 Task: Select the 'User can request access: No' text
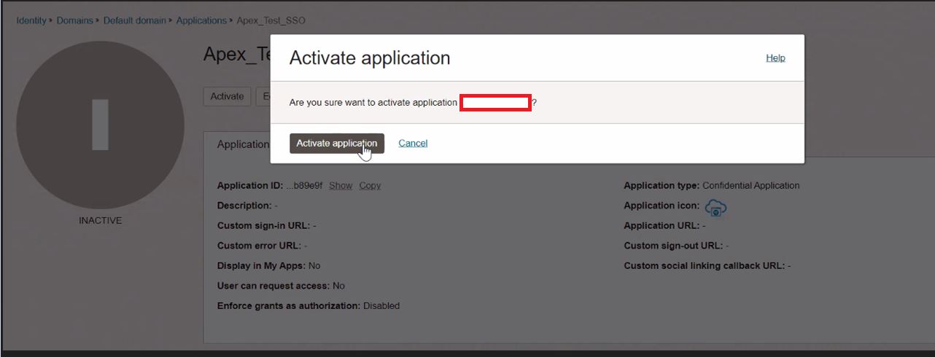[281, 286]
